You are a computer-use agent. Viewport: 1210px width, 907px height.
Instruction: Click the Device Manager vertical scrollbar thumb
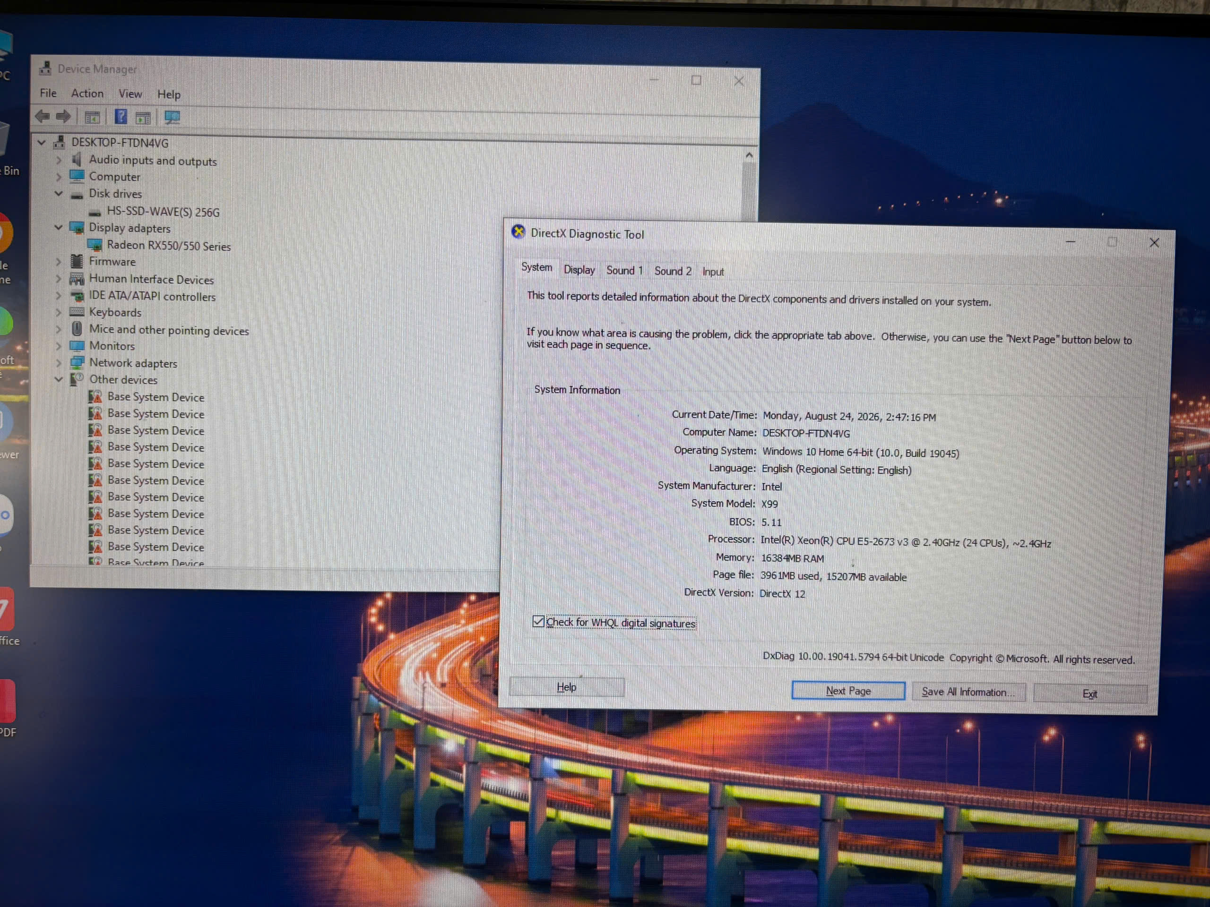coord(749,190)
